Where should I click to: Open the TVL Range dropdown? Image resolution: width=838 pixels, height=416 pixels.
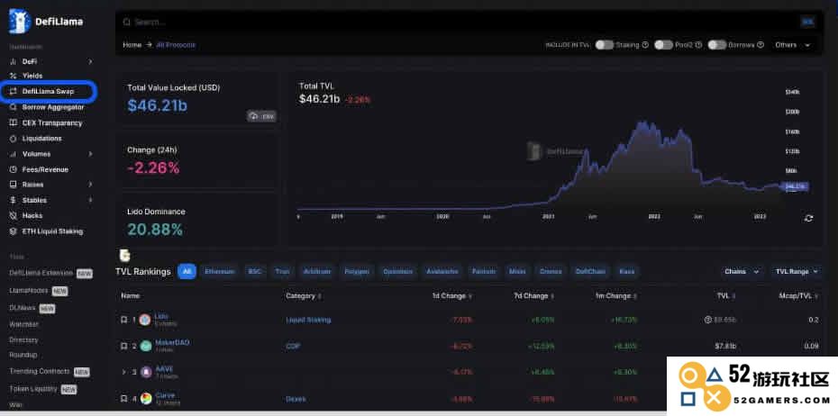coord(797,272)
